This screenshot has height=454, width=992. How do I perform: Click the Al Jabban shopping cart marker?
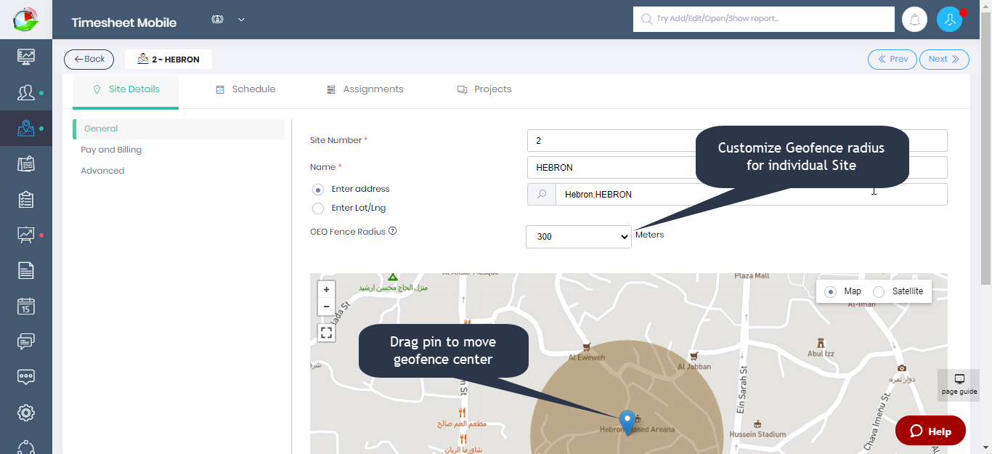coord(694,356)
